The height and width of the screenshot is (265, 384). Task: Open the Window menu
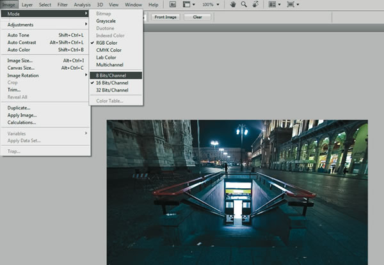click(x=134, y=4)
